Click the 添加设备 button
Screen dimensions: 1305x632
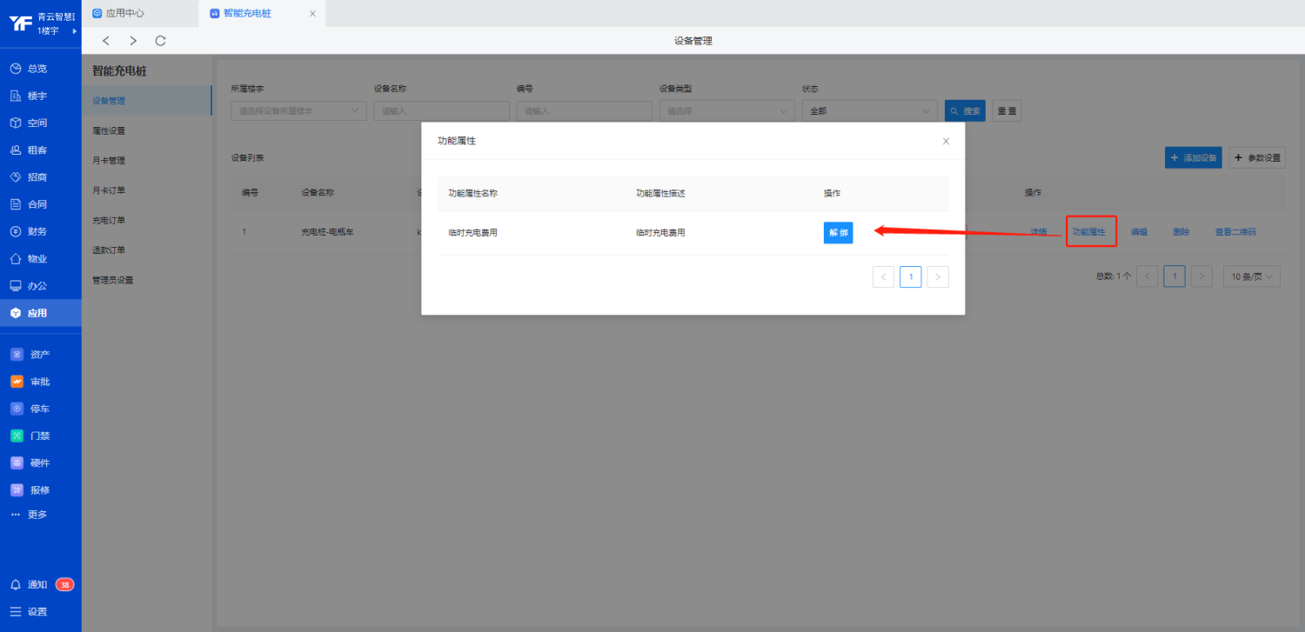coord(1193,158)
